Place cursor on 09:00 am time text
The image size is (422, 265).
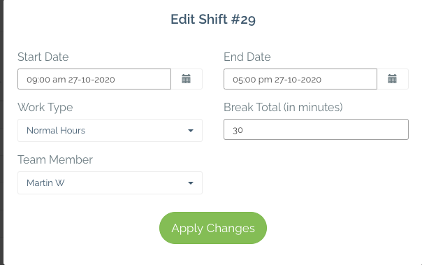pyautogui.click(x=46, y=80)
